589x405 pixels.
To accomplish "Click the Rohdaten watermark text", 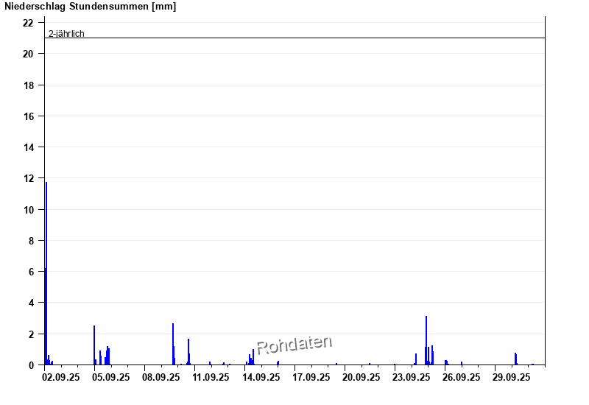I will point(294,345).
